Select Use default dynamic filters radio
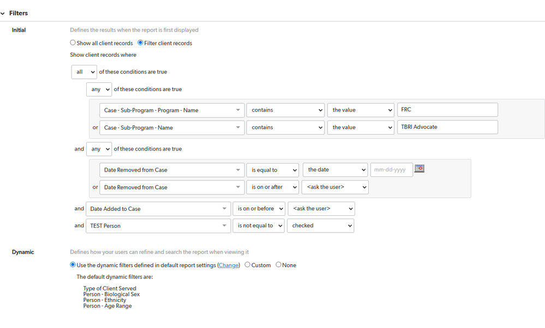 (x=73, y=265)
